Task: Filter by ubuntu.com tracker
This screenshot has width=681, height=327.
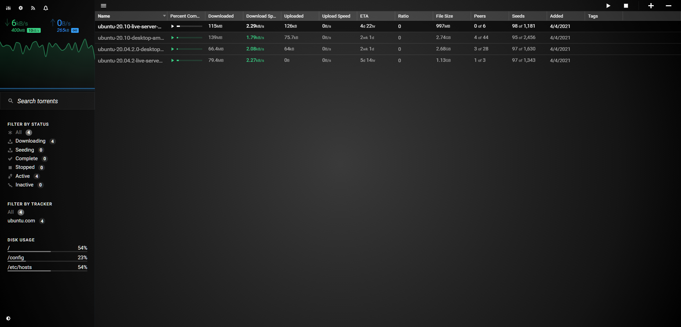Action: point(21,221)
